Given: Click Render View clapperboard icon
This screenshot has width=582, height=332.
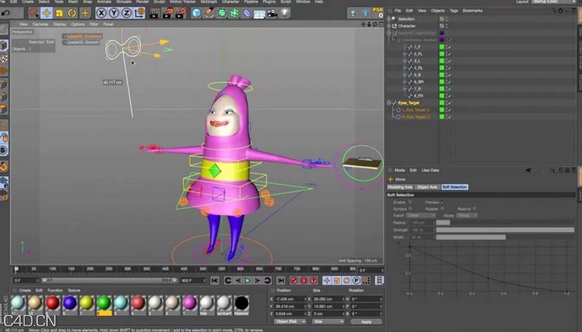Looking at the screenshot, I should [x=154, y=13].
